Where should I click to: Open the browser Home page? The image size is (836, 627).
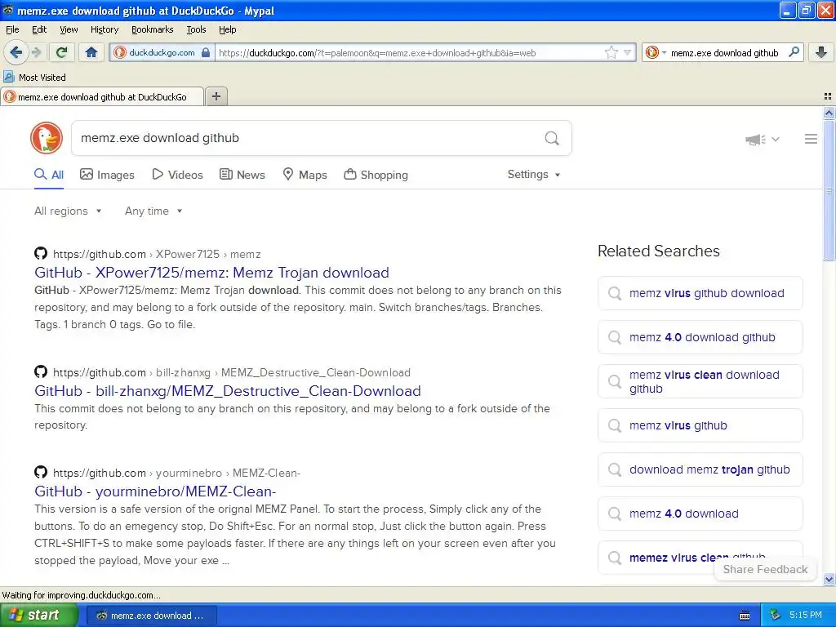click(91, 52)
